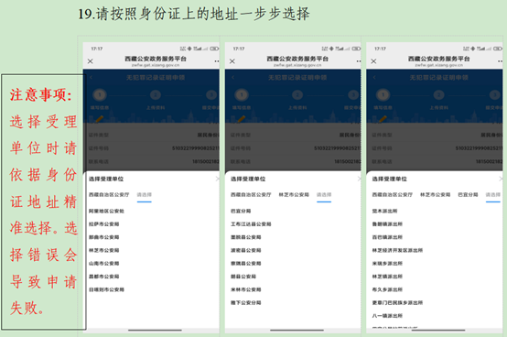The height and width of the screenshot is (337, 507).
Task: Switch to 巴宜分局 tab in the right phone
Action: (468, 195)
